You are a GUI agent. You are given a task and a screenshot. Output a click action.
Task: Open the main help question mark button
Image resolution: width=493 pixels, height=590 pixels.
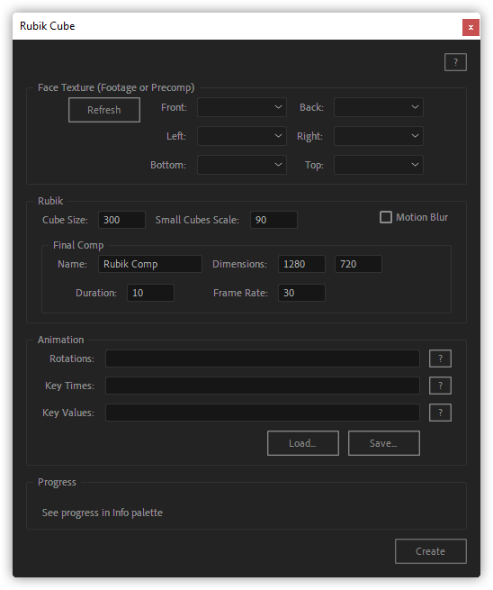click(455, 62)
